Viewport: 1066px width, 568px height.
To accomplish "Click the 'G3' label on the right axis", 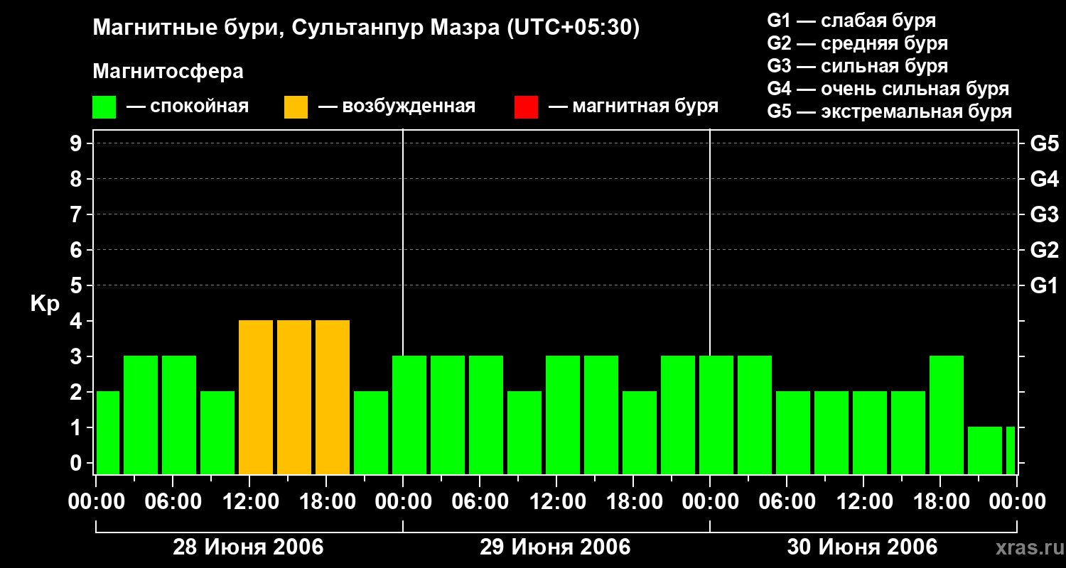I will pyautogui.click(x=1045, y=215).
